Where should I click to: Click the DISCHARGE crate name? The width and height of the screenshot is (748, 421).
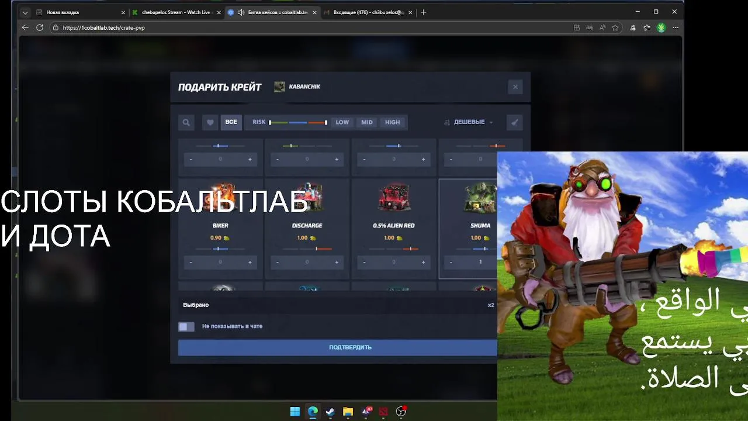click(x=307, y=226)
